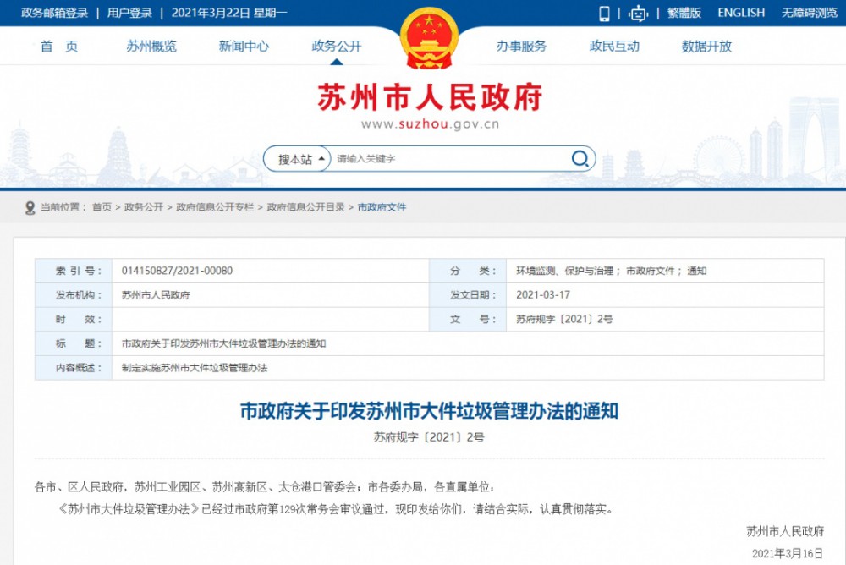The height and width of the screenshot is (565, 846).
Task: Click the signature date 2021年3月16日
Action: [787, 554]
